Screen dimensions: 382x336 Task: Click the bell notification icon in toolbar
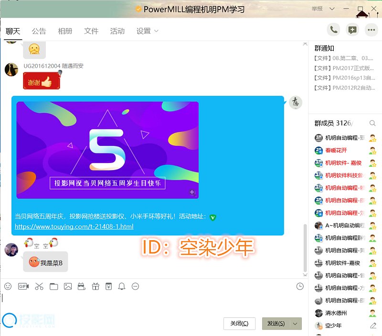point(122,286)
